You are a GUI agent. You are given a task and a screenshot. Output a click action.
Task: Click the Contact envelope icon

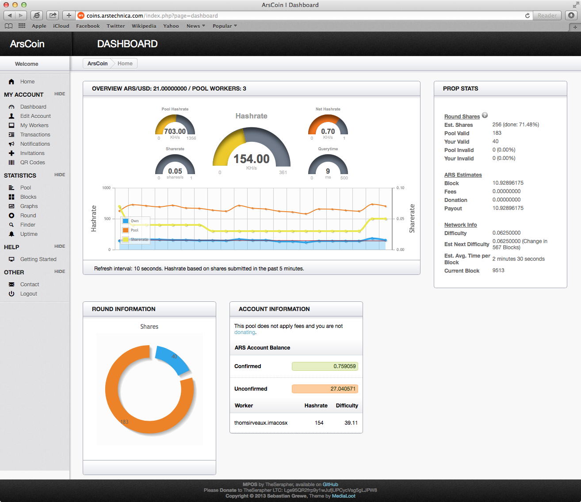[11, 285]
